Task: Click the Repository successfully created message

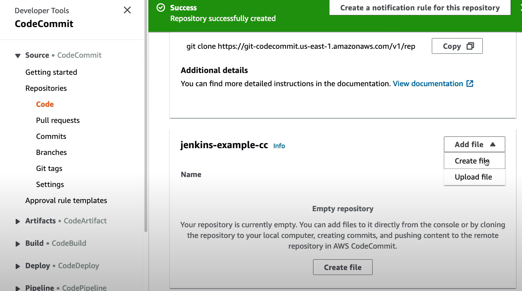Action: (x=223, y=19)
